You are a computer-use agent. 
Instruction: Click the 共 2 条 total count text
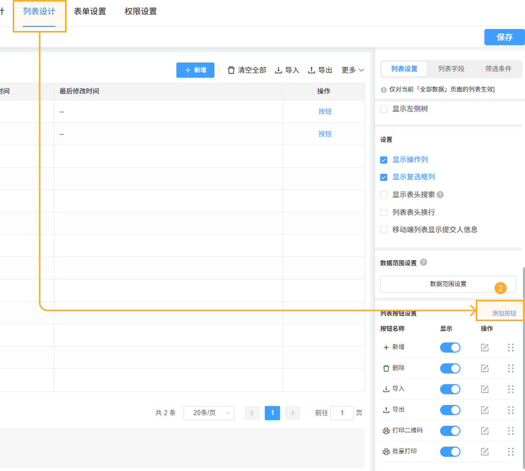[x=165, y=413]
